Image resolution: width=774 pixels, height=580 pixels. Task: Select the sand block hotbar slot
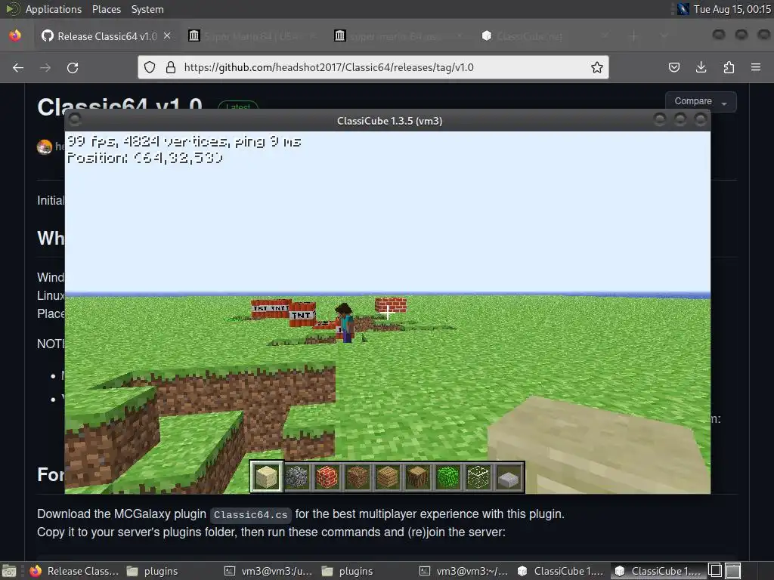267,477
